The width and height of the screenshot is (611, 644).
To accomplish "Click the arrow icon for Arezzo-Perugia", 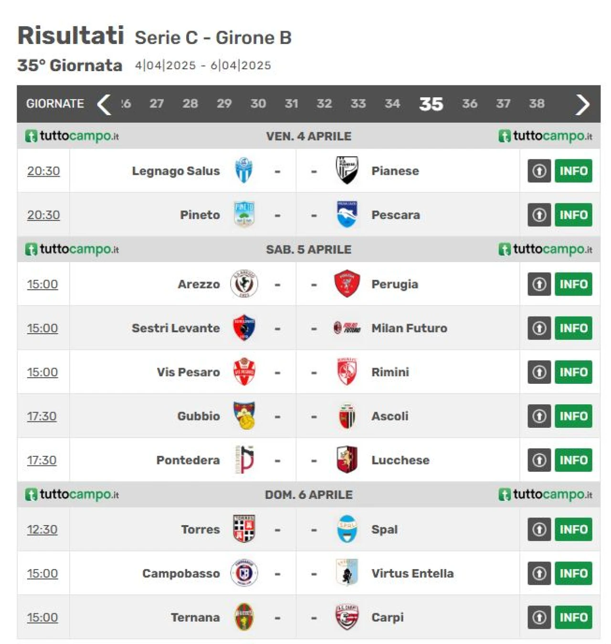I will (x=539, y=284).
